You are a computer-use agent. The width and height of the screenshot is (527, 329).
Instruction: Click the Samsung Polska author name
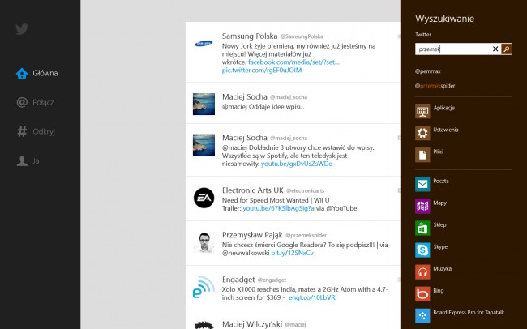(250, 36)
